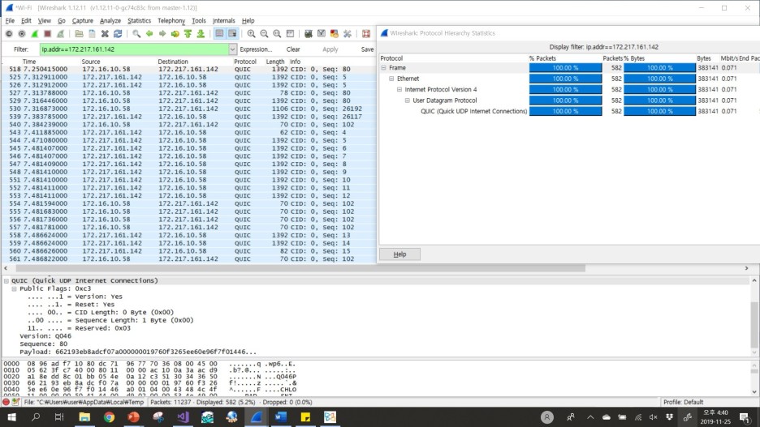The width and height of the screenshot is (760, 427).
Task: Open the Telephony menu
Action: 171,21
